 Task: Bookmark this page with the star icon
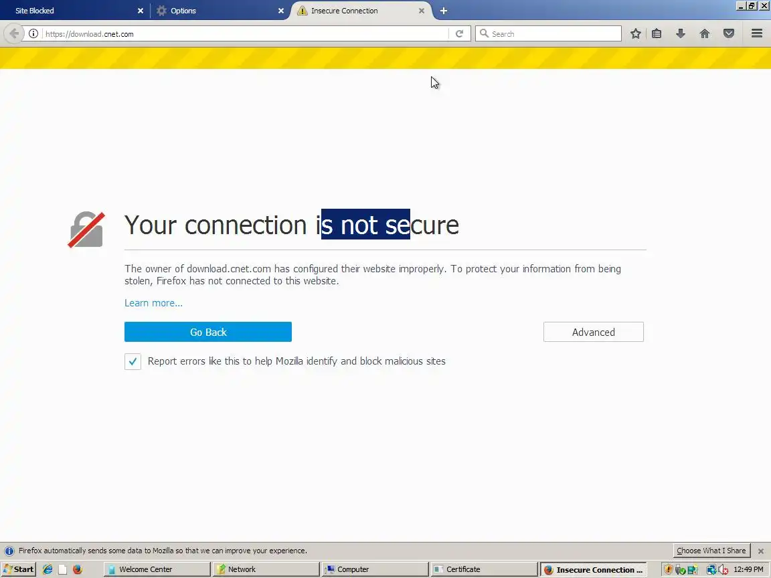(635, 33)
